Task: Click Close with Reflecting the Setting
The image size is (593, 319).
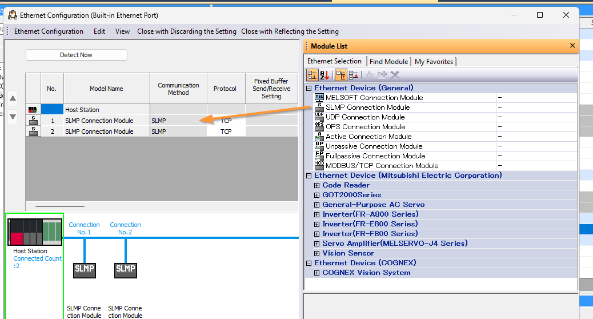Action: click(x=290, y=31)
